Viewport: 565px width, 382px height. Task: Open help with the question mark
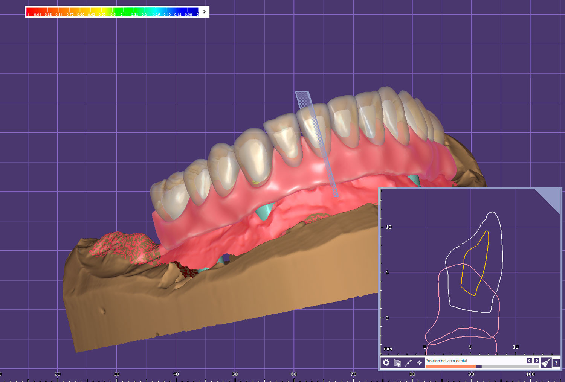pyautogui.click(x=556, y=363)
